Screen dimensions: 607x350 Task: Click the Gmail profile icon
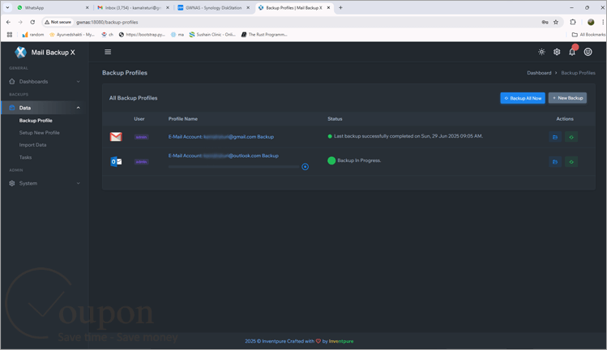[116, 137]
